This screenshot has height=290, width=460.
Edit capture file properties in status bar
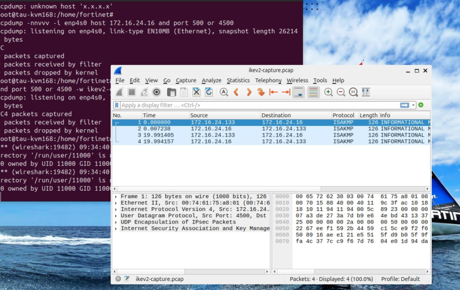tap(127, 279)
